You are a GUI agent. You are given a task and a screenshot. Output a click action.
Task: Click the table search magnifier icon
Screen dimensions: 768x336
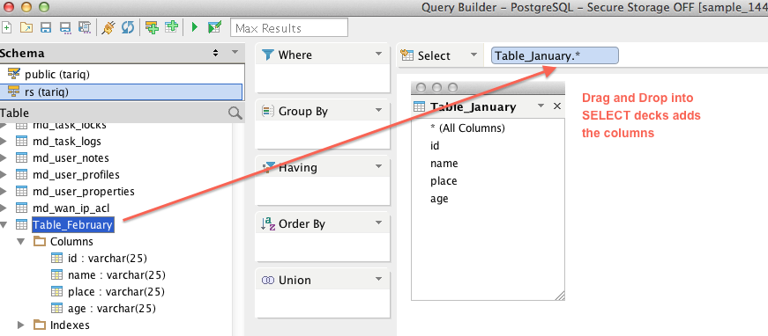(x=235, y=113)
